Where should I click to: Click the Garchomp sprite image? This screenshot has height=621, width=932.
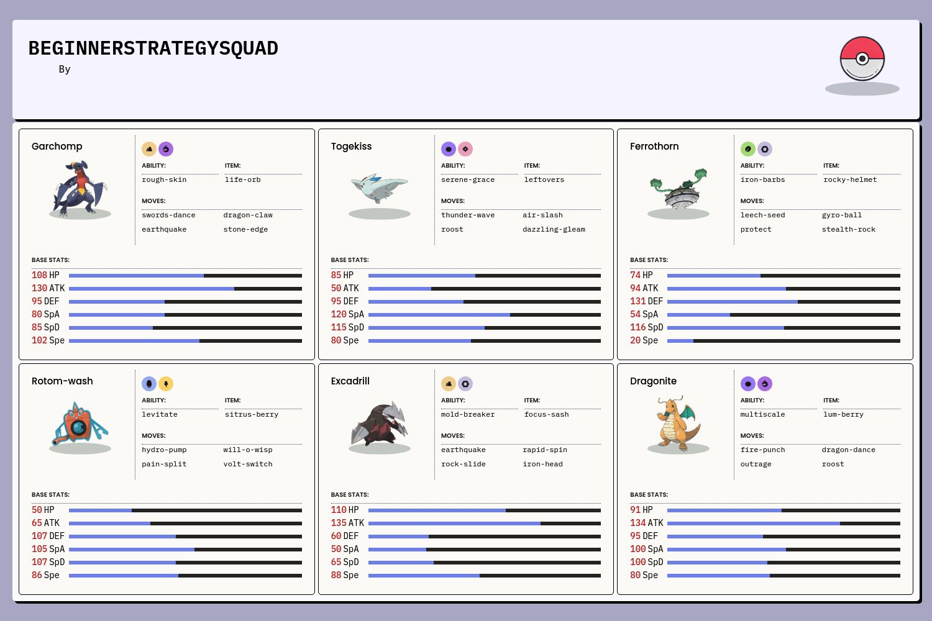pyautogui.click(x=80, y=188)
